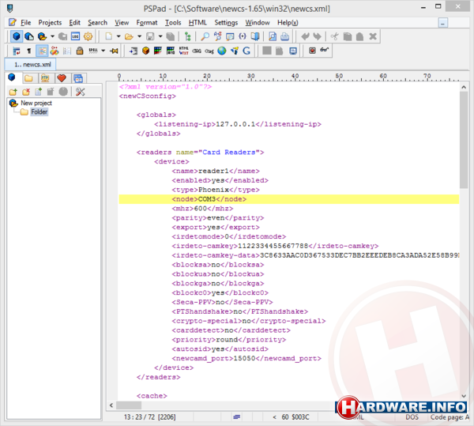The width and height of the screenshot is (474, 426).
Task: Switch to the Favorites heart tab
Action: click(62, 78)
